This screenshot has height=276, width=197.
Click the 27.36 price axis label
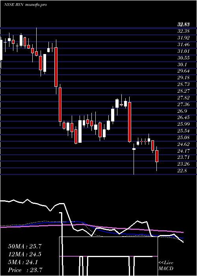coord(183,104)
